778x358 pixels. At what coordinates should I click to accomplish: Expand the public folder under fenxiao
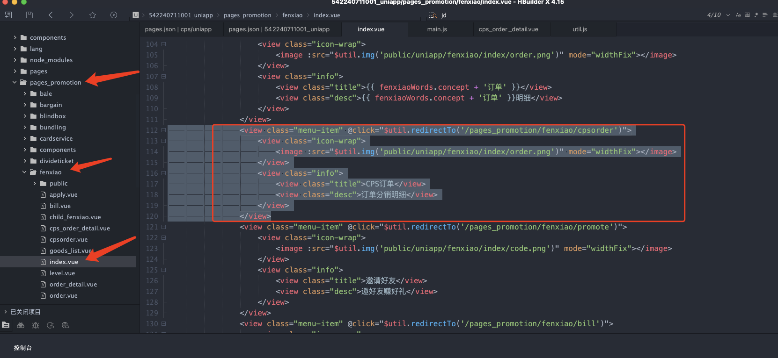35,183
